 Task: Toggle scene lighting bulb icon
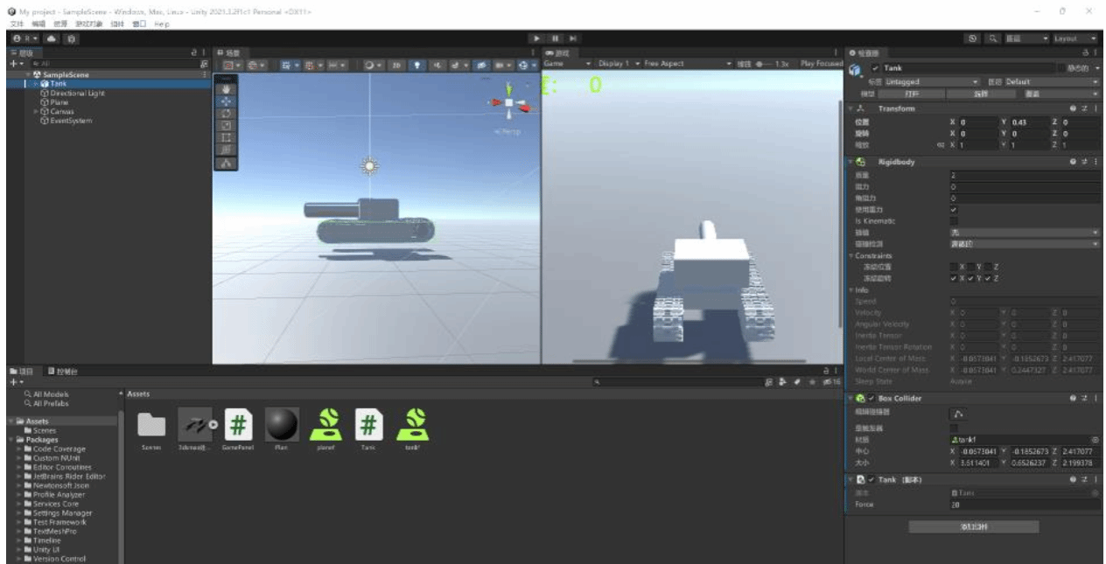417,65
